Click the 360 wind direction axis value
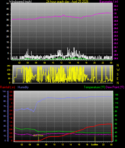Viewport: 125px width, 148px height. [9, 66]
